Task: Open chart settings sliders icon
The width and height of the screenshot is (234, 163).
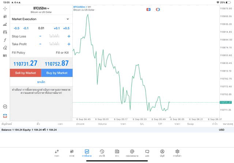Action: pyautogui.click(x=5, y=32)
